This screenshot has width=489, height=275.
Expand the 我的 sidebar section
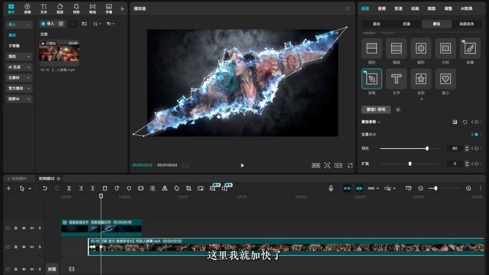pos(28,57)
